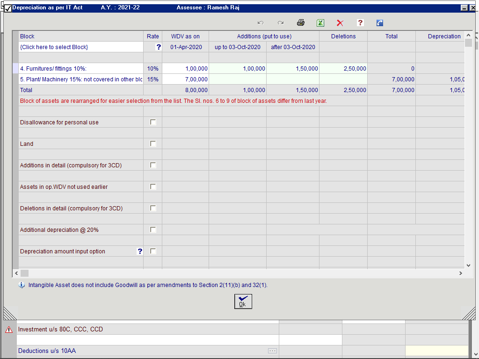479x359 pixels.
Task: Open the block selection list
Action: click(54, 47)
